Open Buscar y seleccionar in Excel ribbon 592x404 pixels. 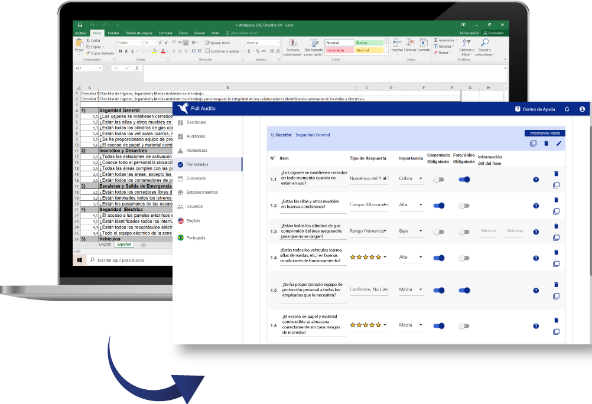tap(484, 48)
